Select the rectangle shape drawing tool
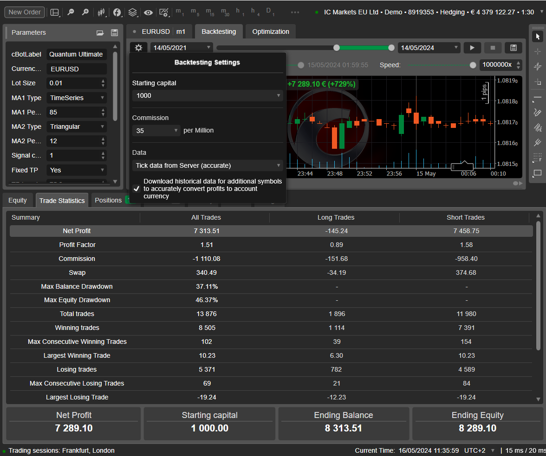This screenshot has width=546, height=456. pyautogui.click(x=538, y=173)
